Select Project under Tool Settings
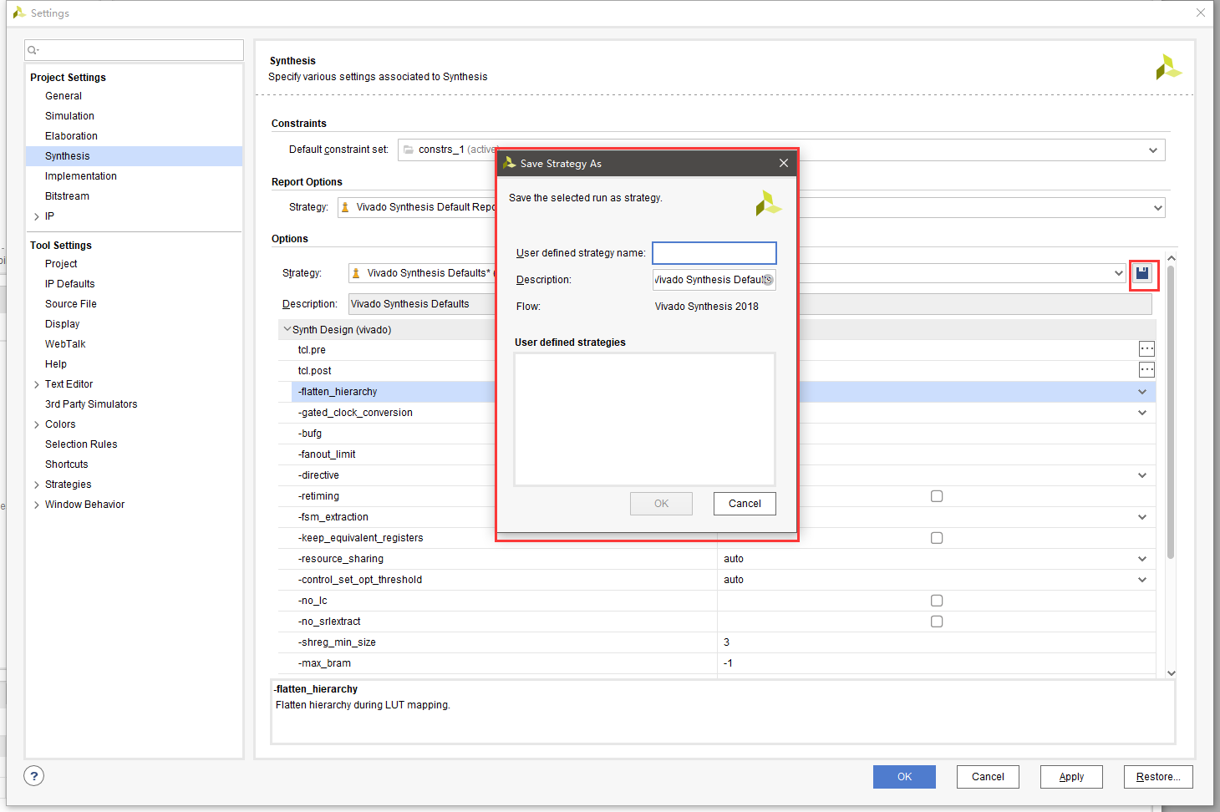1220x812 pixels. 61,264
